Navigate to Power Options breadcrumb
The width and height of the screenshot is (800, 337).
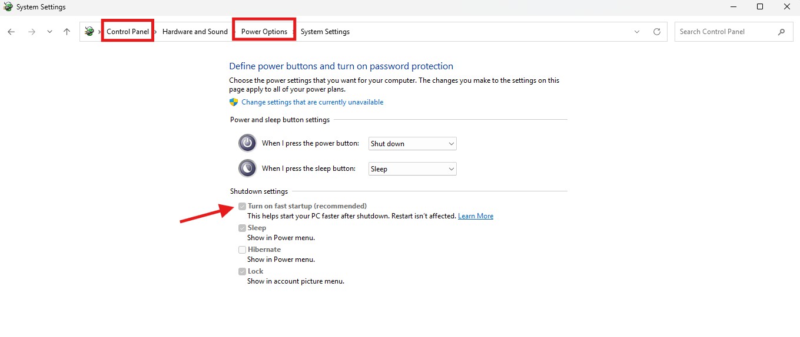(x=264, y=32)
